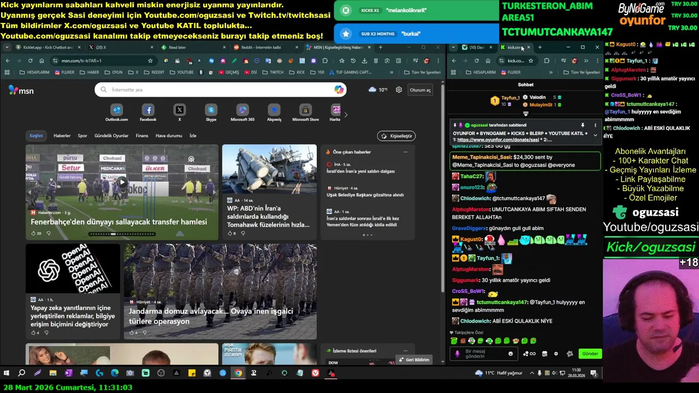Select the Hava durumu feed tab
This screenshot has height=393, width=699.
click(x=169, y=135)
